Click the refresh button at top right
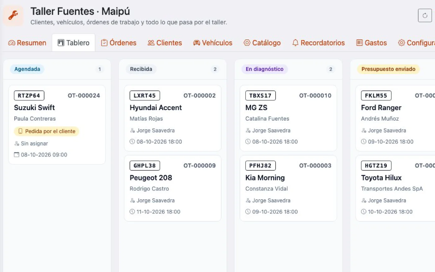Viewport: 435px width, 272px height. pyautogui.click(x=425, y=16)
